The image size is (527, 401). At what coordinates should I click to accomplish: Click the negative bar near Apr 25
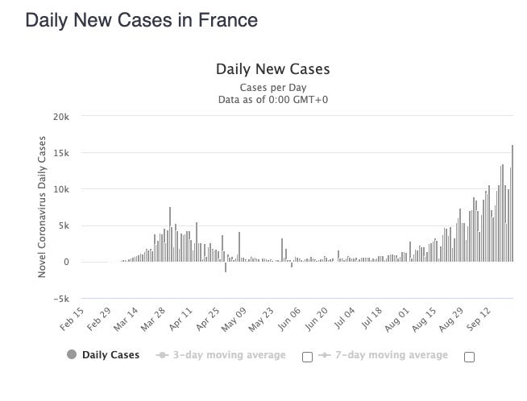(226, 267)
